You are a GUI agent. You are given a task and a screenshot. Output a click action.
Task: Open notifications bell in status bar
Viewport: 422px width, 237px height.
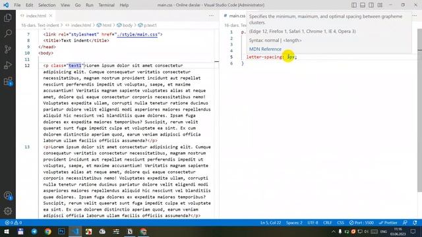click(415, 223)
